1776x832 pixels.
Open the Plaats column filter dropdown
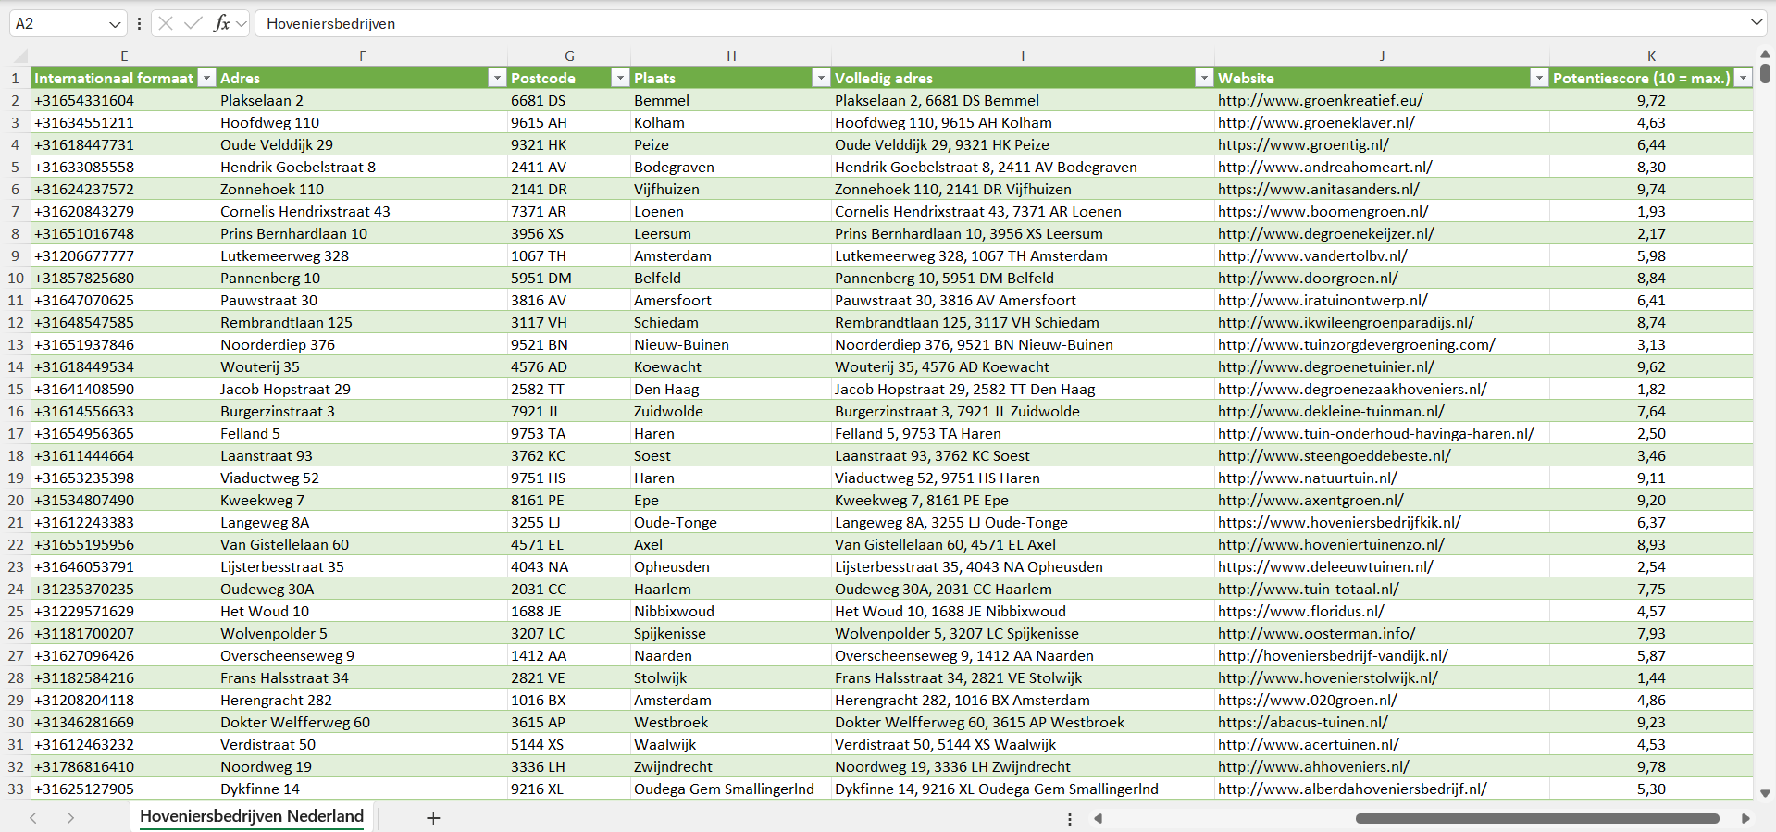click(x=820, y=78)
